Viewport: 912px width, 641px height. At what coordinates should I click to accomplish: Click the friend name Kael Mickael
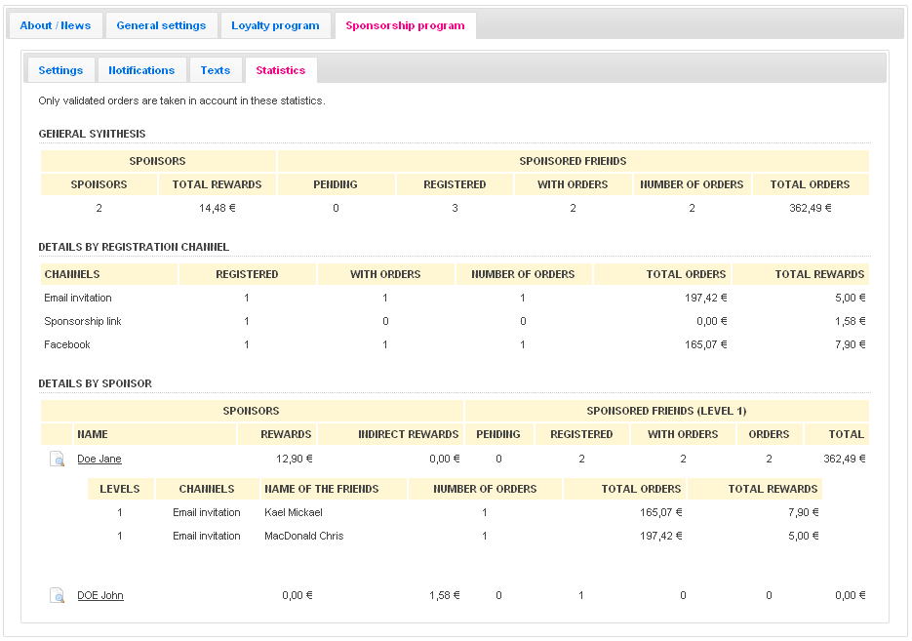(x=294, y=512)
